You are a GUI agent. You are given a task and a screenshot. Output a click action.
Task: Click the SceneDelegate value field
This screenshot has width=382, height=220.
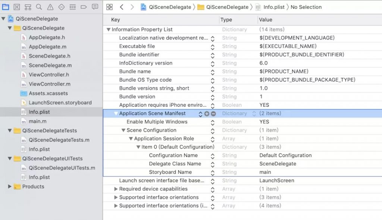(278, 164)
